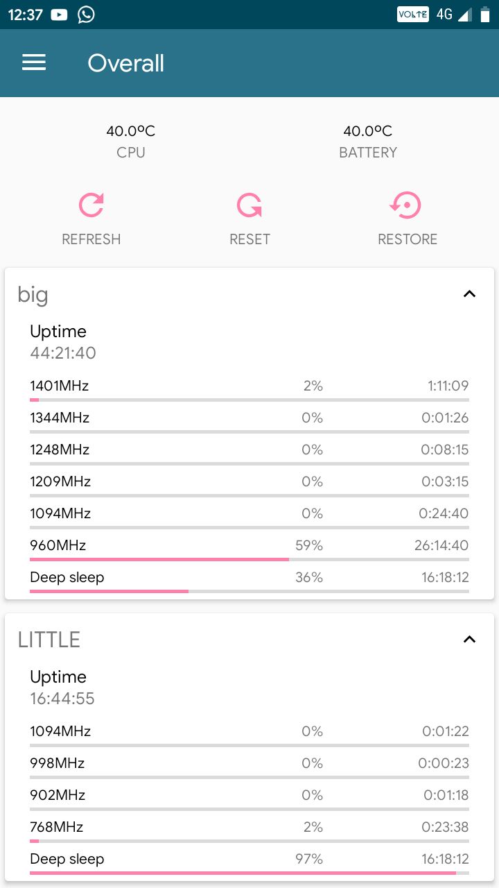The height and width of the screenshot is (888, 499).
Task: Collapse the big cluster card
Action: (x=469, y=294)
